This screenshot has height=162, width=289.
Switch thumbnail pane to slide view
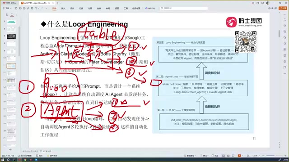pos(12,15)
